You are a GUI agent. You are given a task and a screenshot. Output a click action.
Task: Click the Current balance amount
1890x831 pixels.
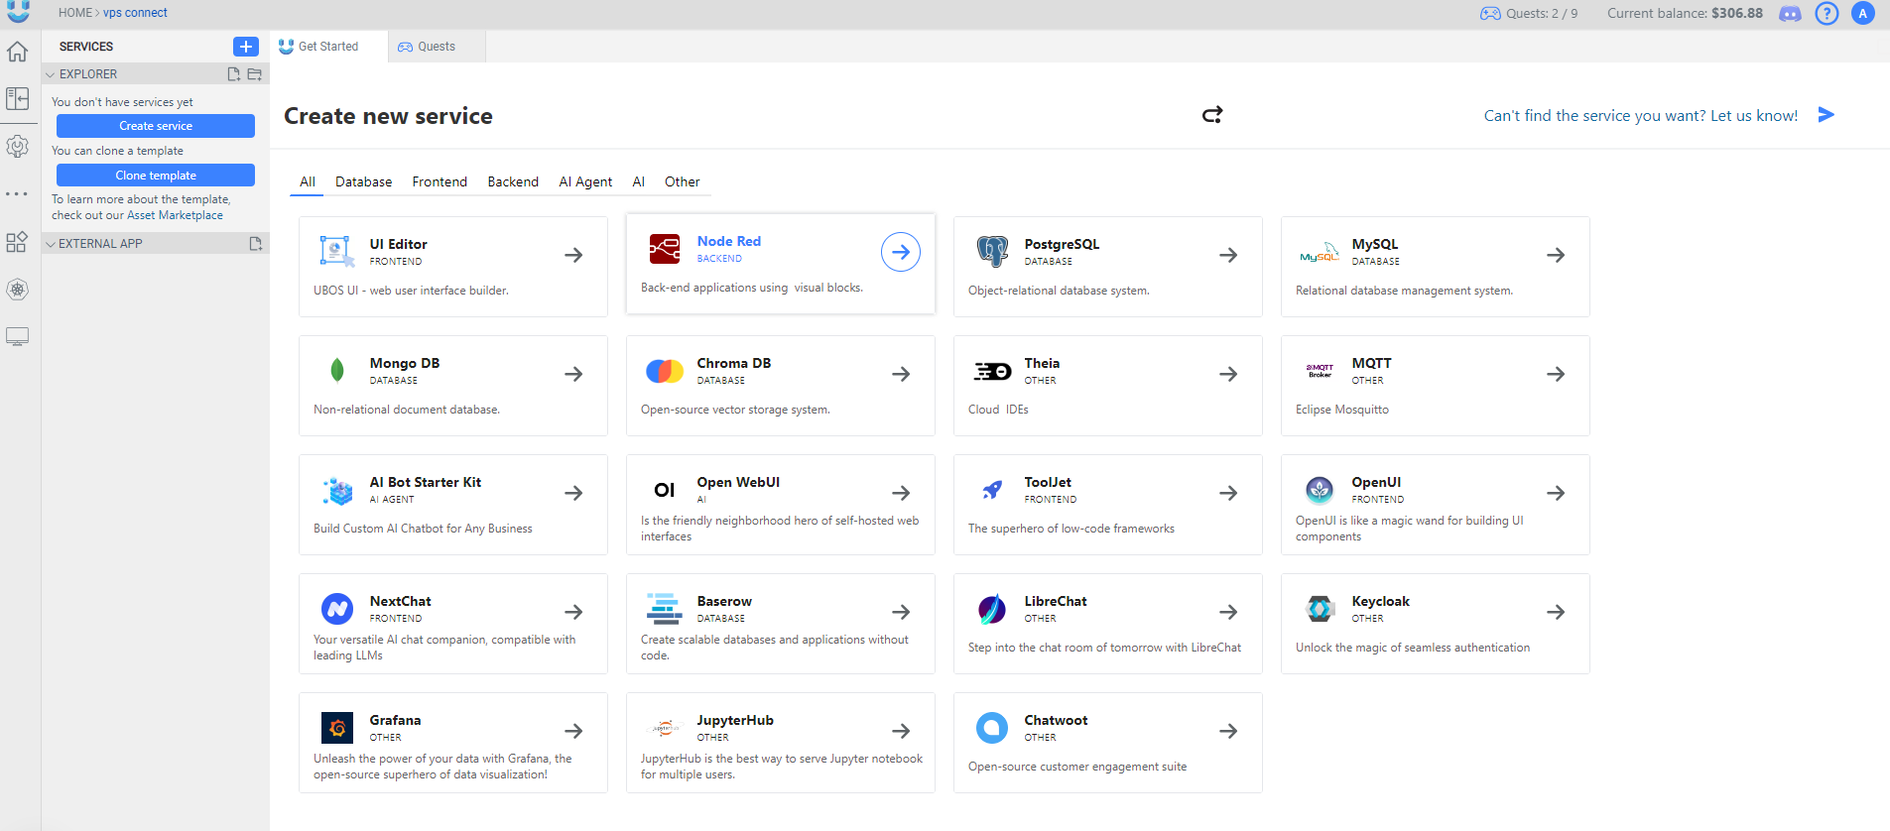(x=1737, y=13)
